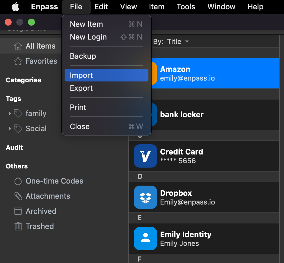Screen dimensions: 284x263
Task: Click the ***** 5656 card number
Action: click(178, 161)
